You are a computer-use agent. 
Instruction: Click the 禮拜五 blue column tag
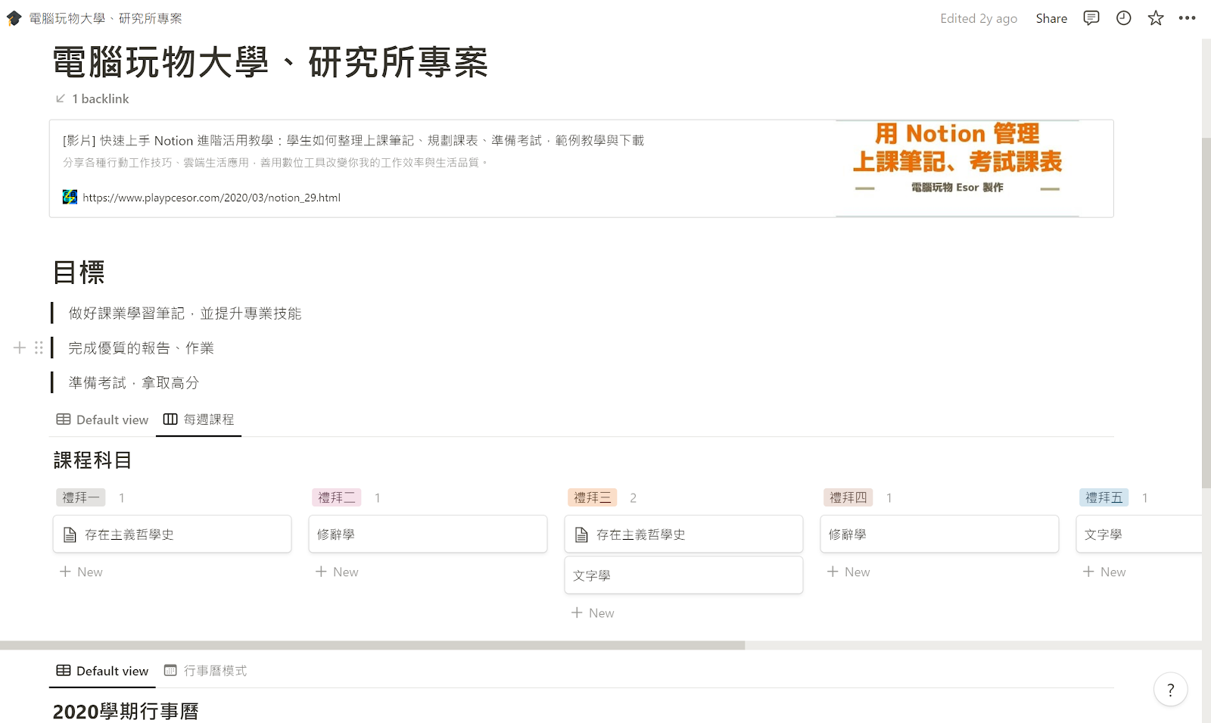click(1104, 497)
